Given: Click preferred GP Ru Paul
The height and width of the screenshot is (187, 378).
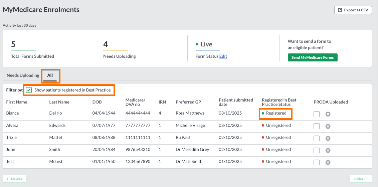Looking at the screenshot, I should 183,137.
